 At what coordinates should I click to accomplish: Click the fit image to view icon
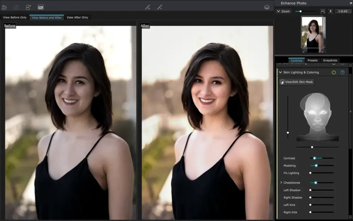(323, 11)
